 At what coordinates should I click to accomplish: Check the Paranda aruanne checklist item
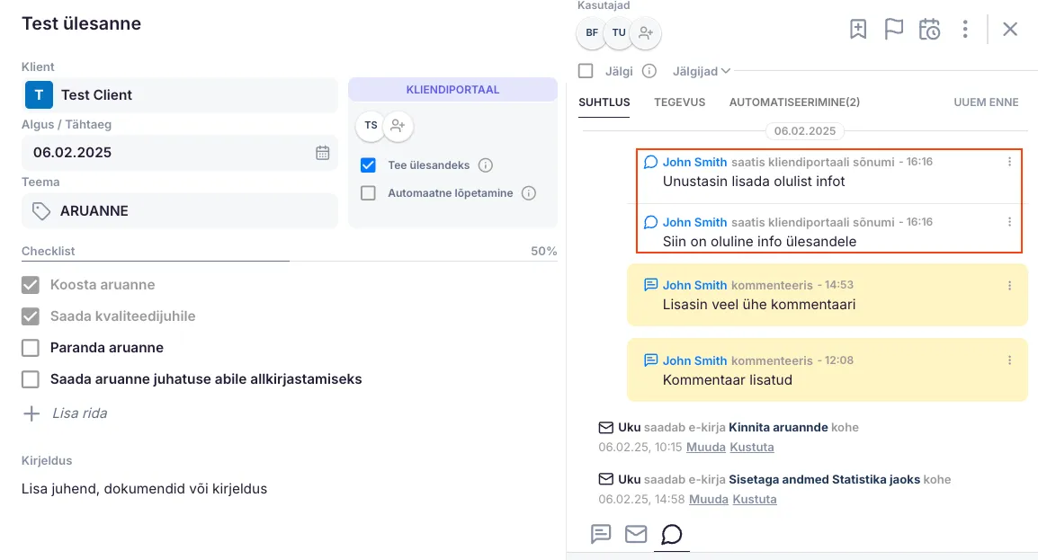click(x=31, y=348)
